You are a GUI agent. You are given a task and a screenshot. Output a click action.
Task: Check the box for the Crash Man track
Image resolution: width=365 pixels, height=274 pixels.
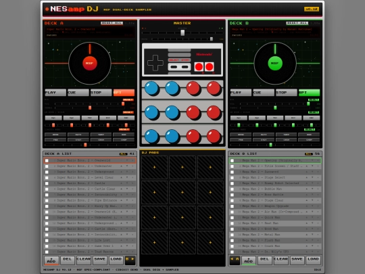pyautogui.click(x=232, y=246)
